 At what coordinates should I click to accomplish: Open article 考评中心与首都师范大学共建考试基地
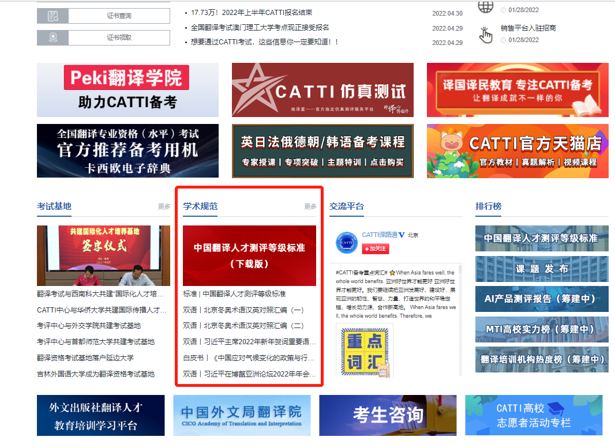click(96, 342)
